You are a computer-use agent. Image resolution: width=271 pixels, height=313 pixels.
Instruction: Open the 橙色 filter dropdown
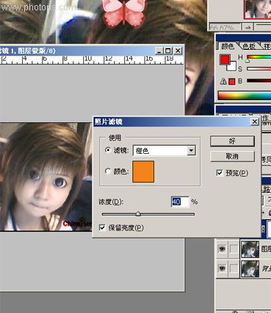pos(164,150)
